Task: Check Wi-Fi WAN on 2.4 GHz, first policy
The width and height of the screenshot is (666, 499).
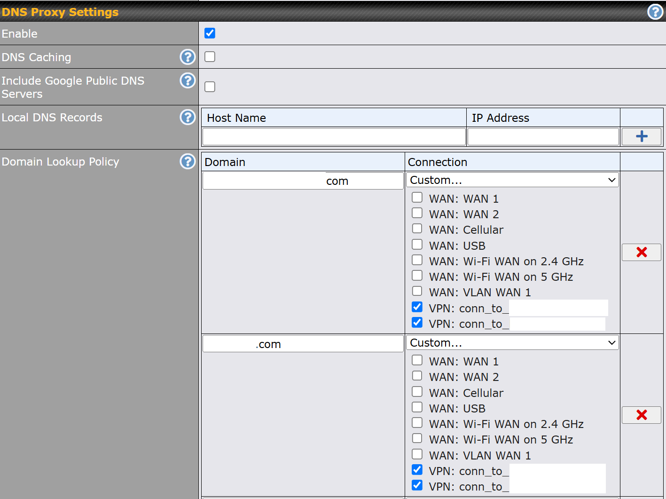Action: click(417, 260)
